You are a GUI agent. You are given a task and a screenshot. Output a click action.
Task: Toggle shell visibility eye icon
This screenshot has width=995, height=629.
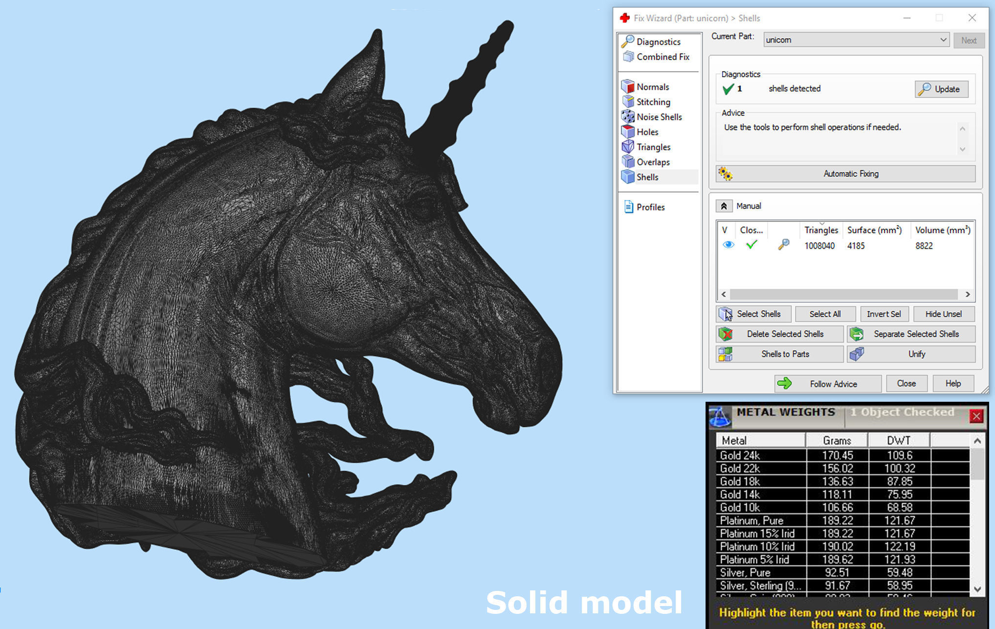[x=728, y=245]
